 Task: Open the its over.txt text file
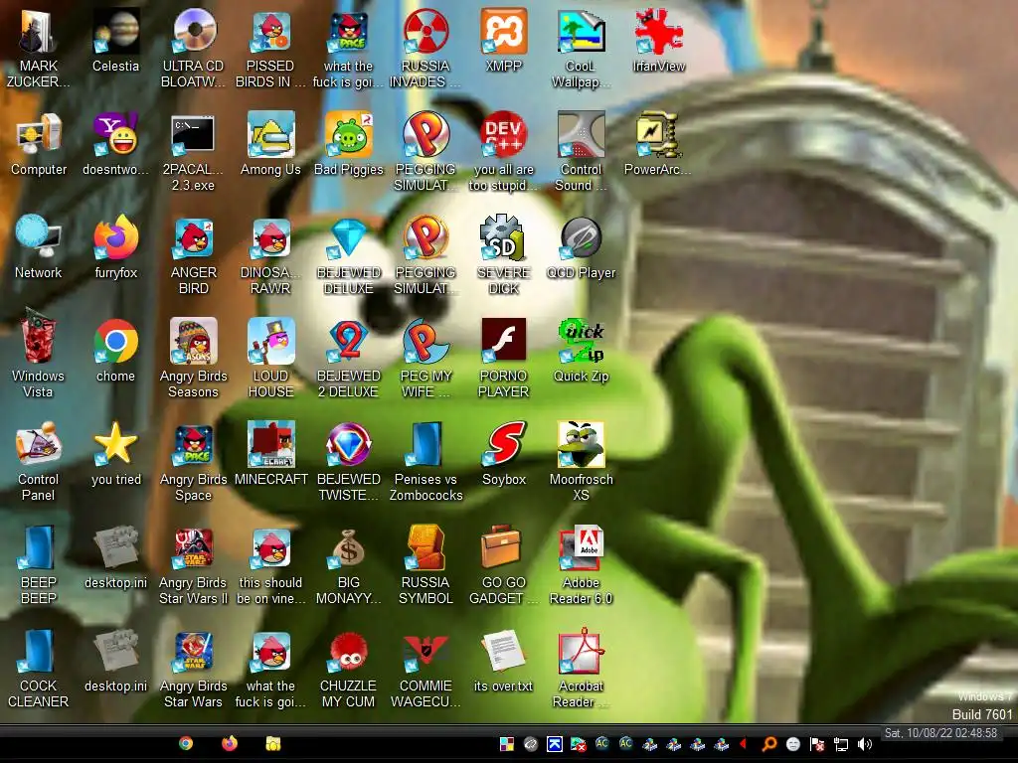(x=503, y=660)
